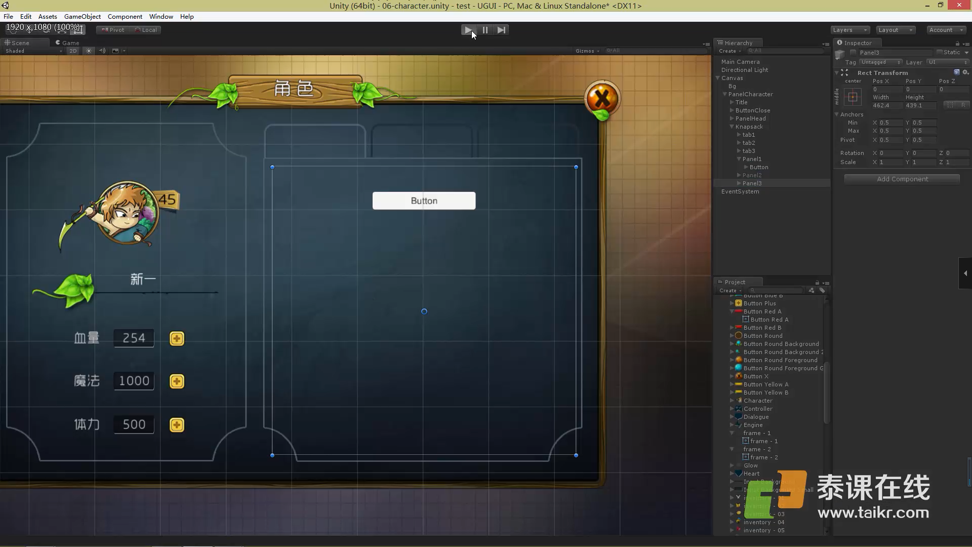Toggle Rect Transform raw edit R button
972x547 pixels.
(x=963, y=105)
